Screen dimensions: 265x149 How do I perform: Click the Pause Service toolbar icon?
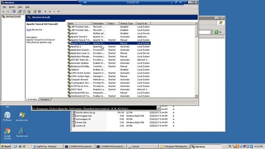54,12
